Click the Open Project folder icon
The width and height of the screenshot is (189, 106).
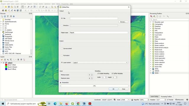(x=6, y=7)
